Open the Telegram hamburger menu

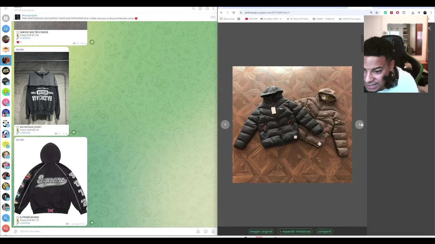(5, 8)
